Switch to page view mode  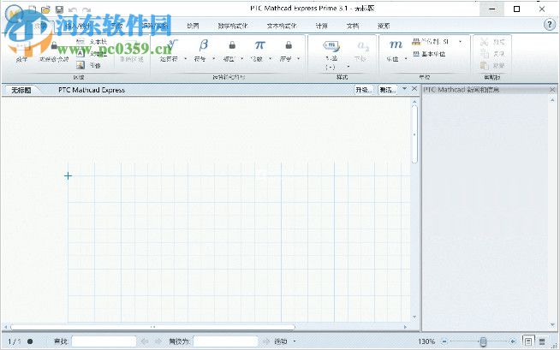[527, 341]
